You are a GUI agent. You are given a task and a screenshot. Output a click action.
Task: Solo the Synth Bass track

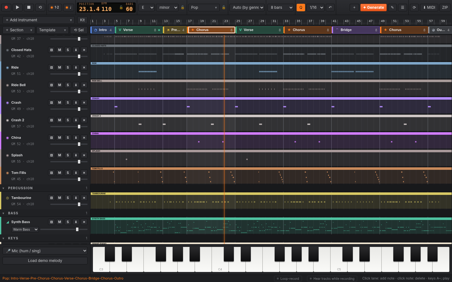[x=68, y=222]
